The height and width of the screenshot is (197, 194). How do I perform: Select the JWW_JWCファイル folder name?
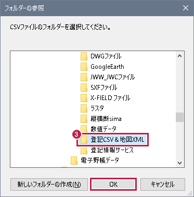[x=112, y=77]
